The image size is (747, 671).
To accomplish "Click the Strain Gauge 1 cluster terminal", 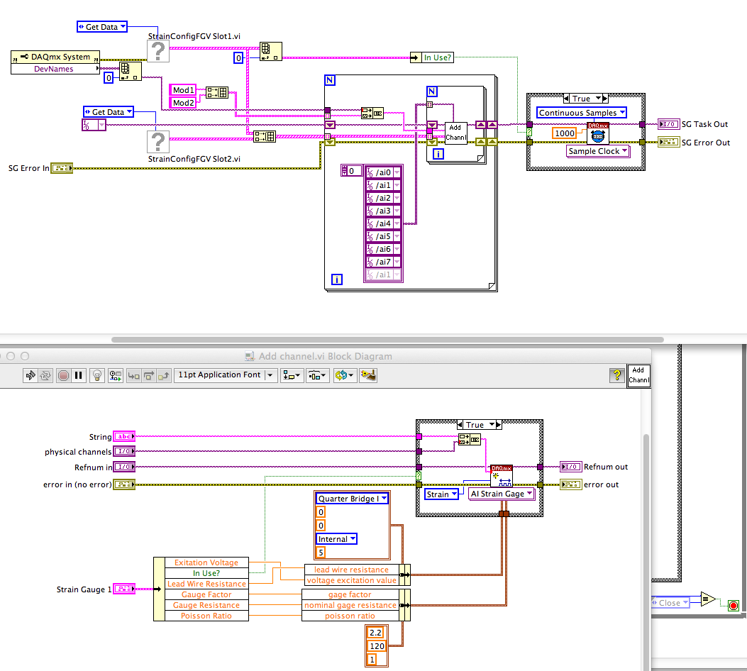I will (x=124, y=589).
